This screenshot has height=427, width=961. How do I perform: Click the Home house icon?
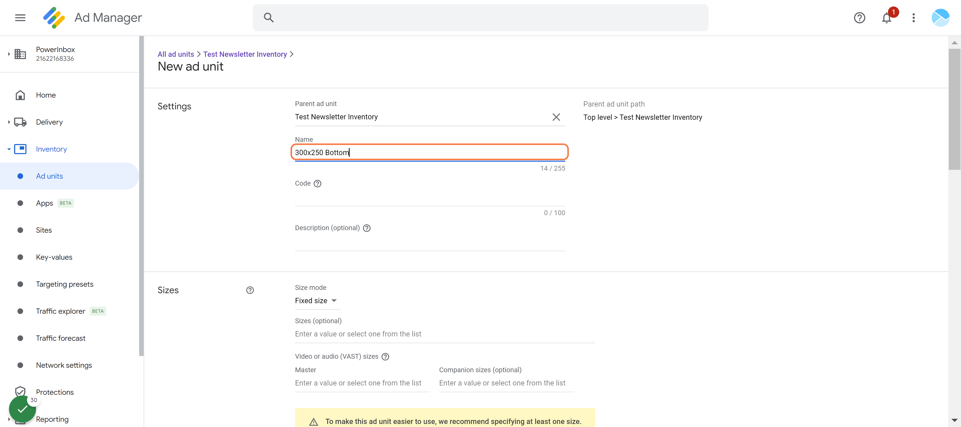click(x=20, y=95)
